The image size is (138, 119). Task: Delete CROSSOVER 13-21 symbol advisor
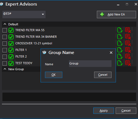(128, 43)
